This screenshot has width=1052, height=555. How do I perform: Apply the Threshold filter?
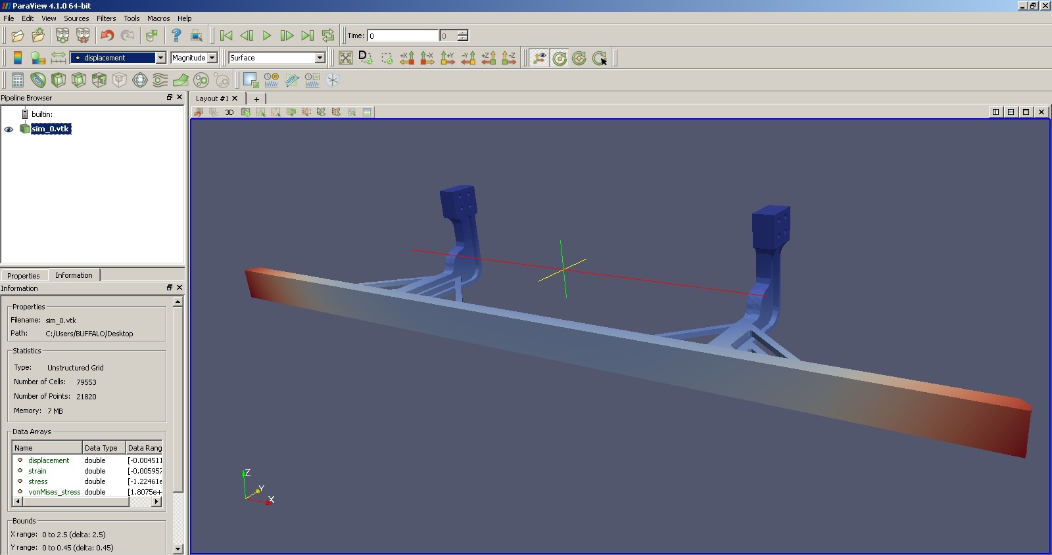[x=99, y=80]
